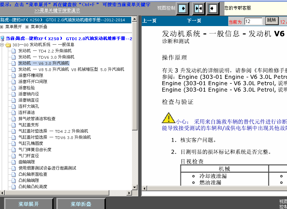Select the manual title header 路虎--捷豹XF(X250) GTDI 2.0
This screenshot has width=287, height=209.
pyautogui.click(x=66, y=20)
